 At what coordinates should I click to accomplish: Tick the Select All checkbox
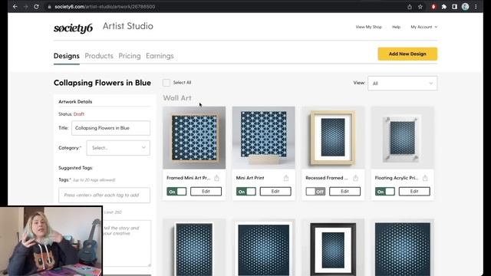coord(166,83)
